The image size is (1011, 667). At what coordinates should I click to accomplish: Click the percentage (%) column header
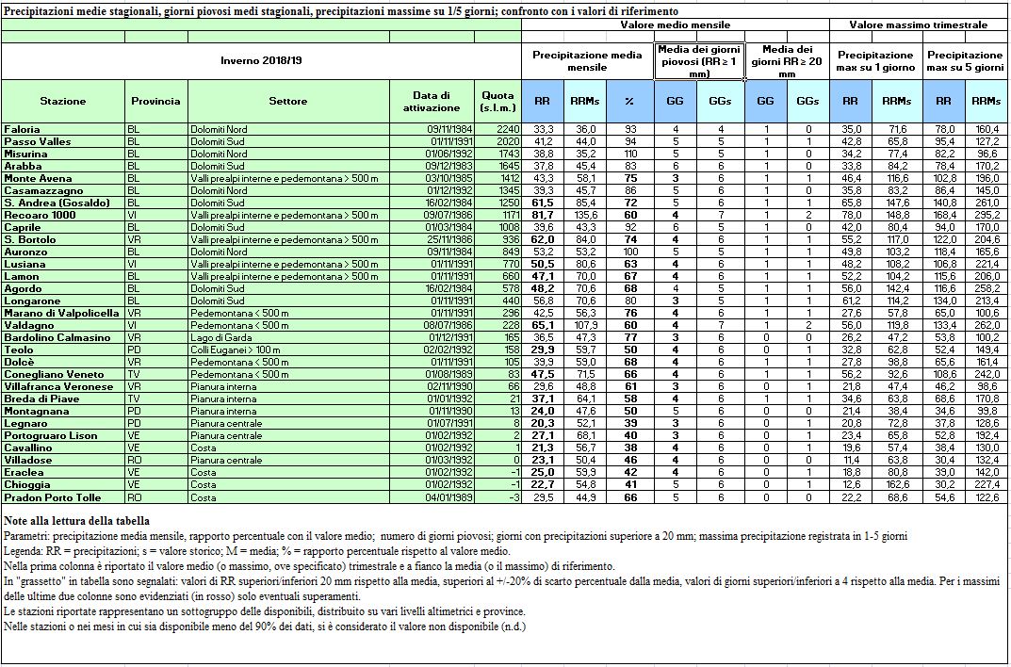629,101
